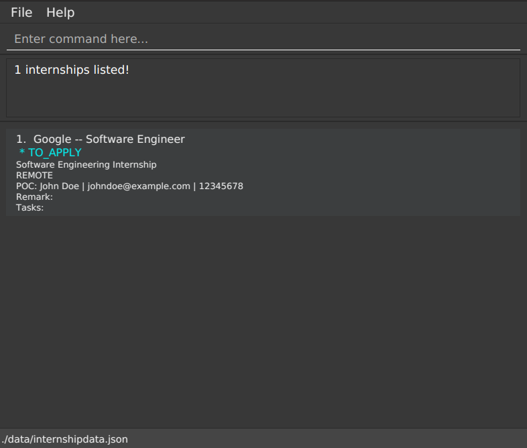Open the Help menu
Image resolution: width=527 pixels, height=448 pixels.
[60, 13]
